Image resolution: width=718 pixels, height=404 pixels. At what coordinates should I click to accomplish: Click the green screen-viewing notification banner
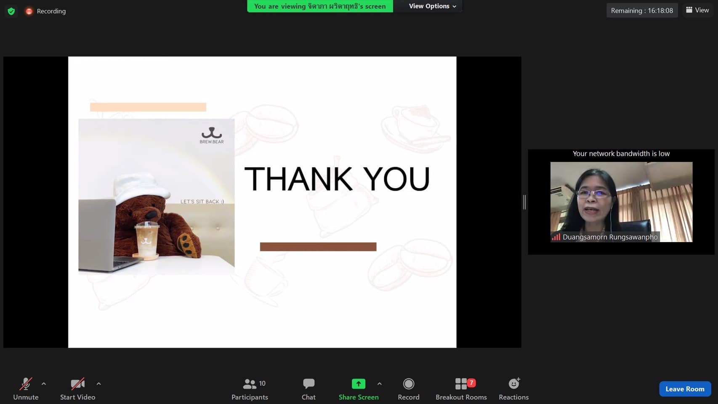(320, 6)
